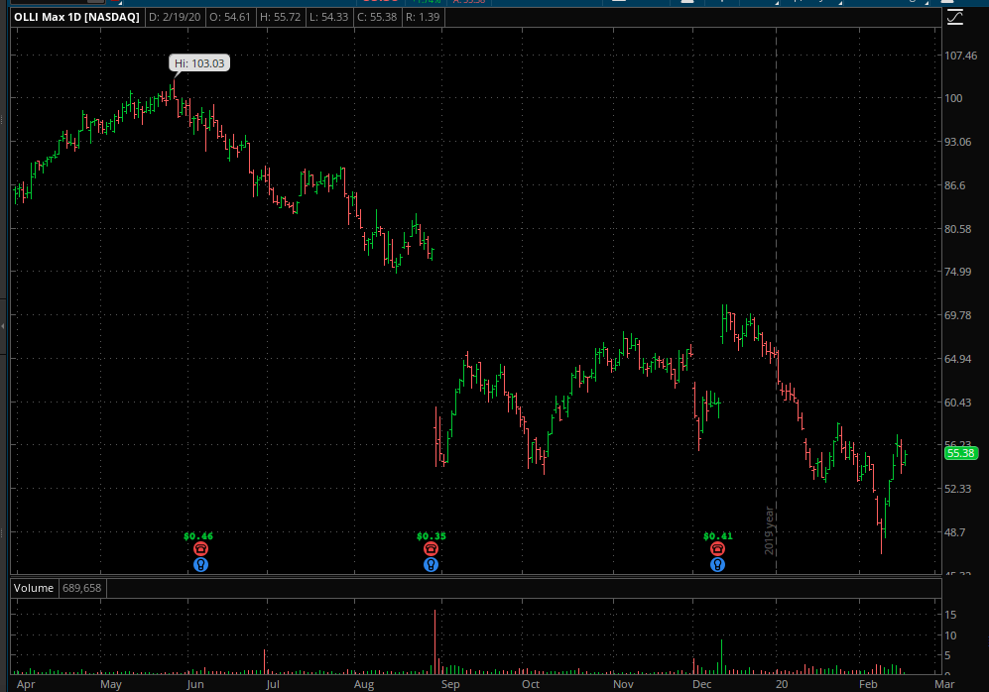This screenshot has height=692, width=989.
Task: Click the lightbulb icon under $0.46 in June
Action: [200, 565]
